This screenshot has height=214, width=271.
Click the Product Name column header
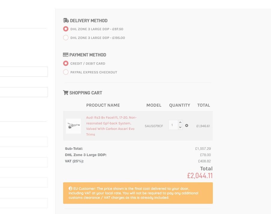(103, 105)
